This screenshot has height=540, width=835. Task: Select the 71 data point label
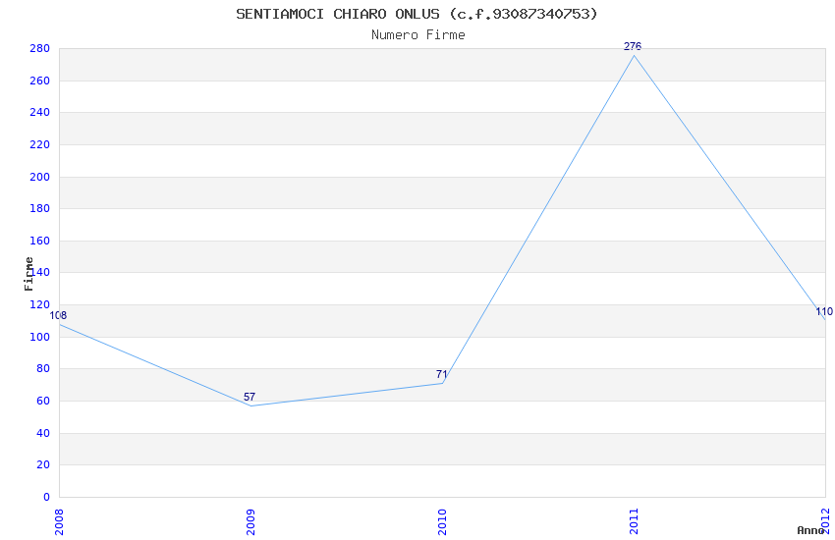[441, 374]
